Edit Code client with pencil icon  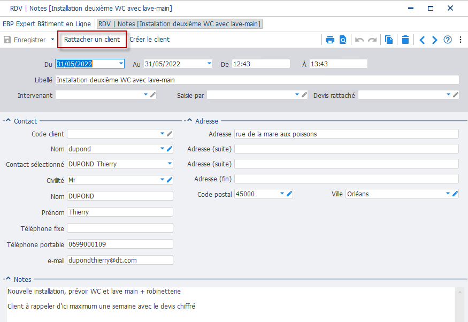coord(169,134)
